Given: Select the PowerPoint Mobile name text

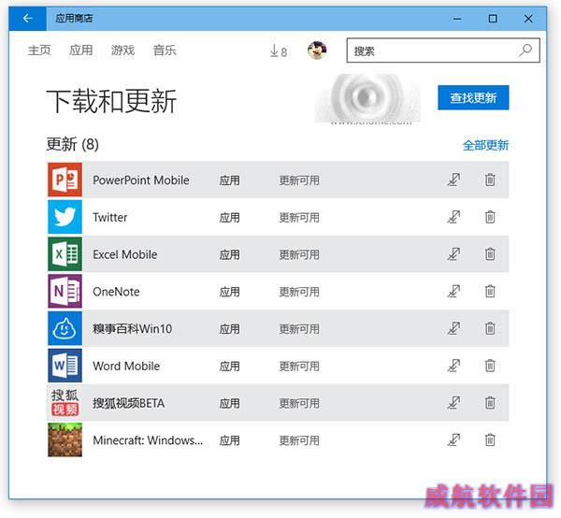Looking at the screenshot, I should click(141, 180).
